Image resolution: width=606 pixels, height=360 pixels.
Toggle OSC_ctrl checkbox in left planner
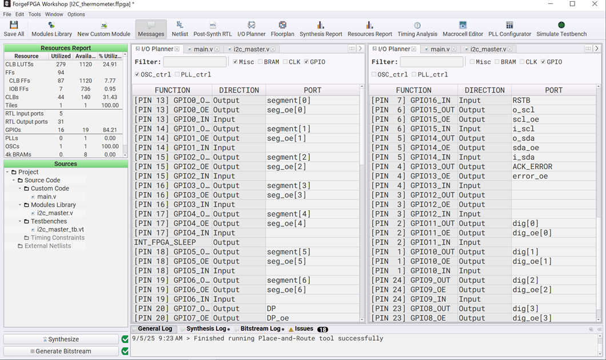(x=137, y=74)
